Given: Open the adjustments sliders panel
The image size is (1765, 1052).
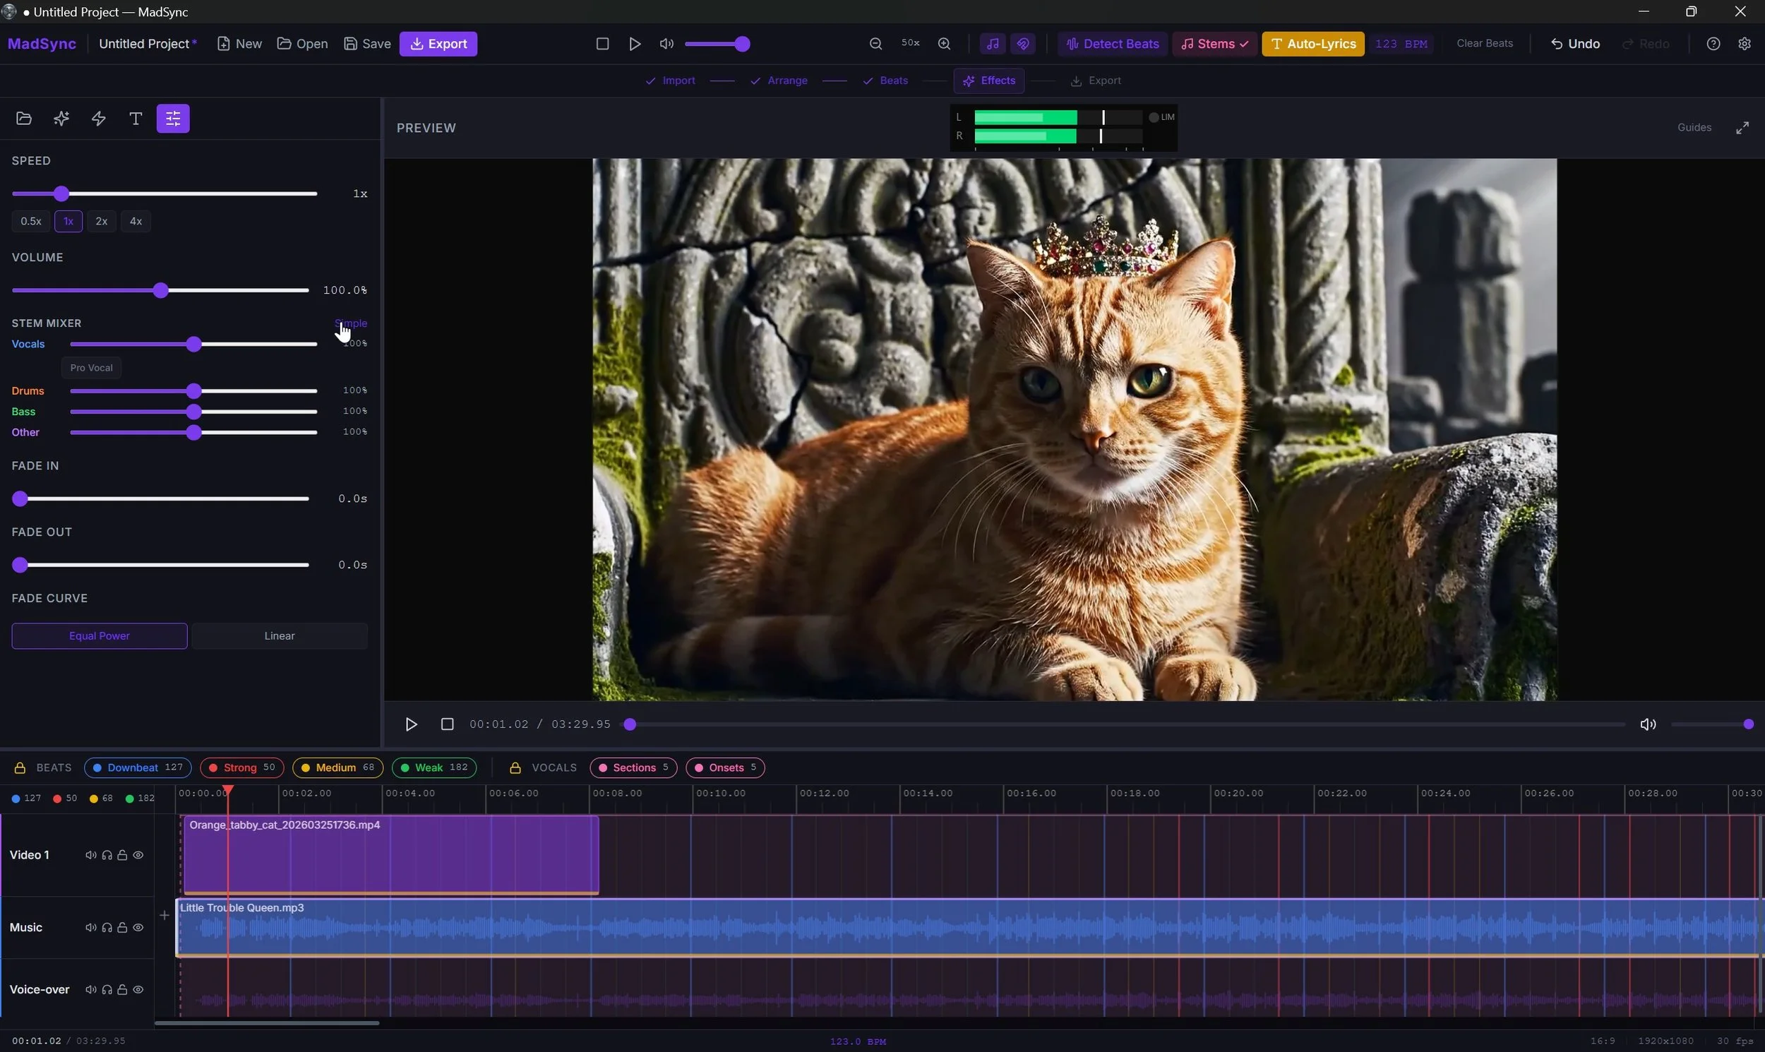Looking at the screenshot, I should pos(172,119).
